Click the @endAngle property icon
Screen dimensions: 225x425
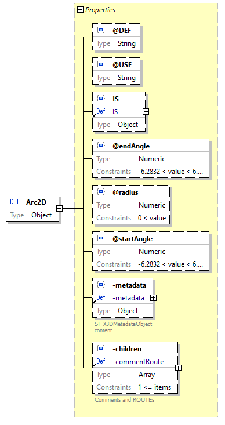click(101, 146)
